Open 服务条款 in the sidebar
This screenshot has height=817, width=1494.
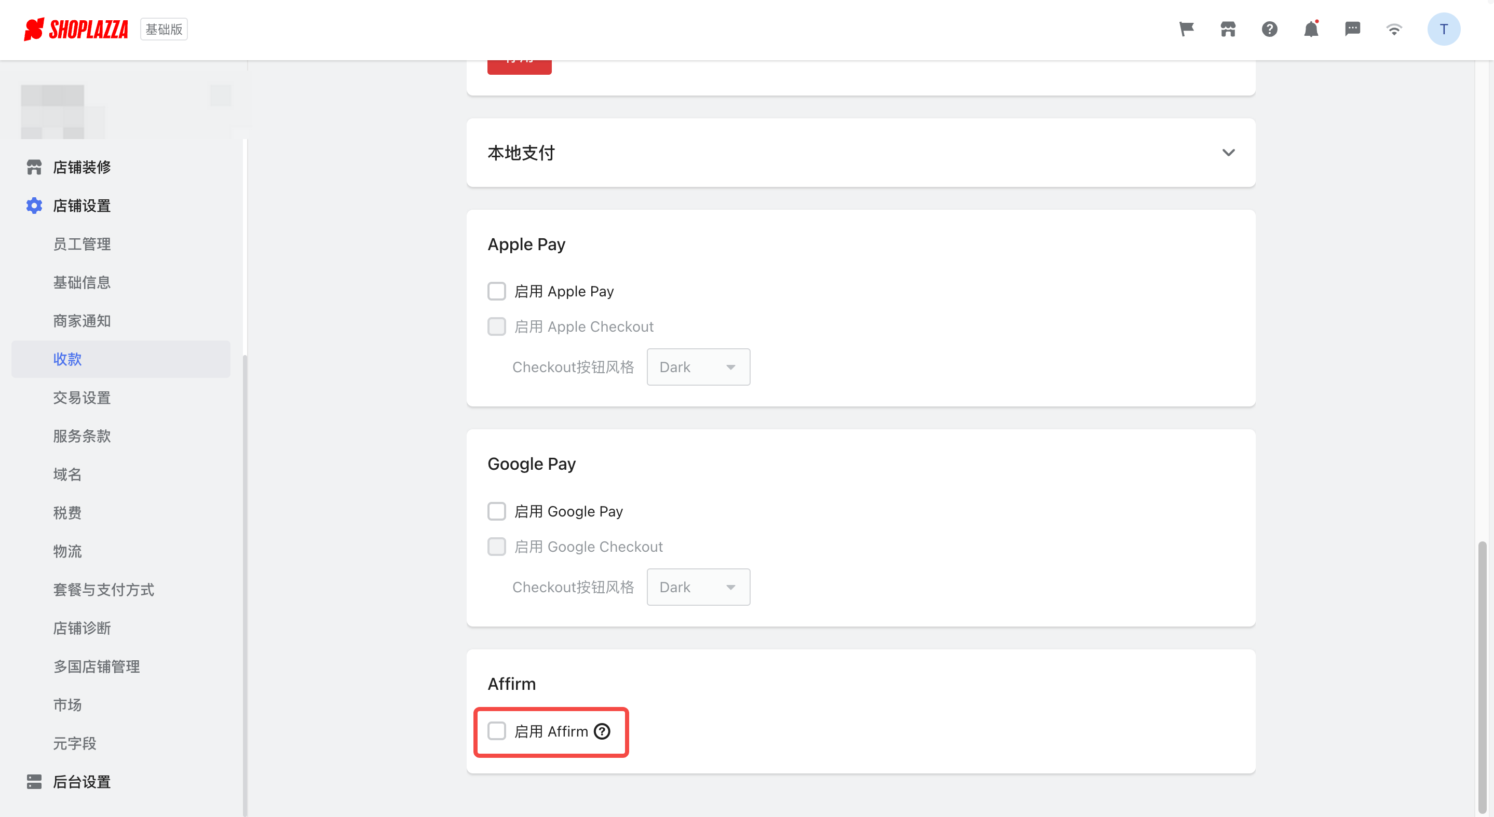point(82,436)
